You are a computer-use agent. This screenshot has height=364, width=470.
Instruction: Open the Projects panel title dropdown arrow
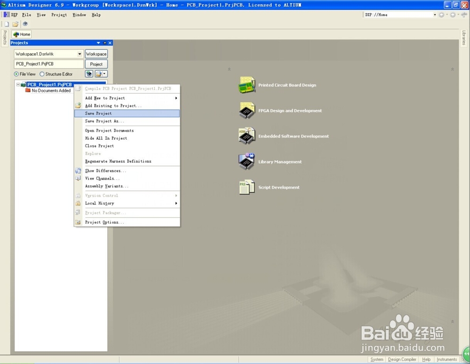click(98, 43)
